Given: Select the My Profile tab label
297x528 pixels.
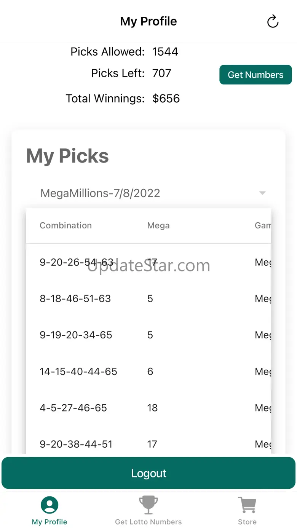Looking at the screenshot, I should pos(49,522).
